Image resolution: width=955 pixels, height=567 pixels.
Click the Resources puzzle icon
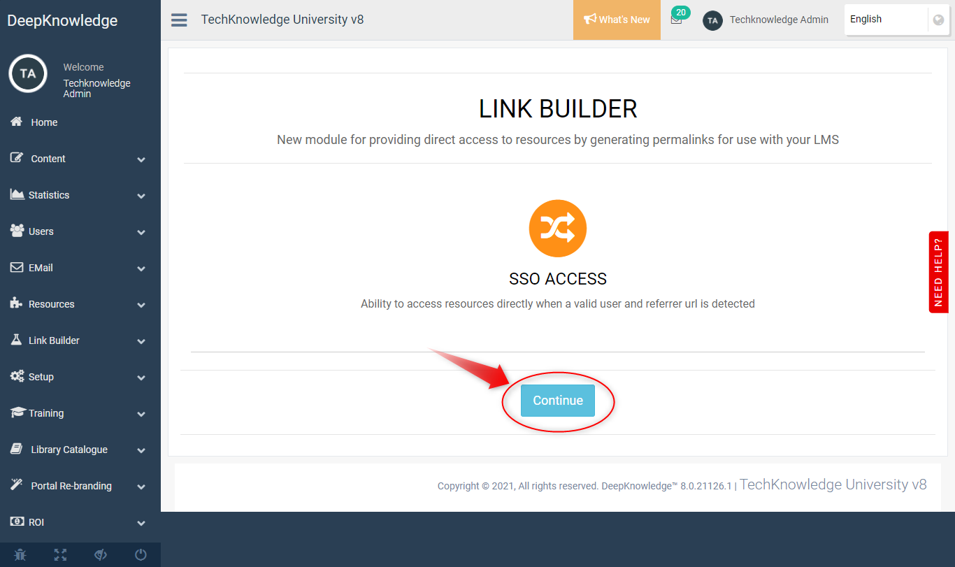[x=17, y=303]
